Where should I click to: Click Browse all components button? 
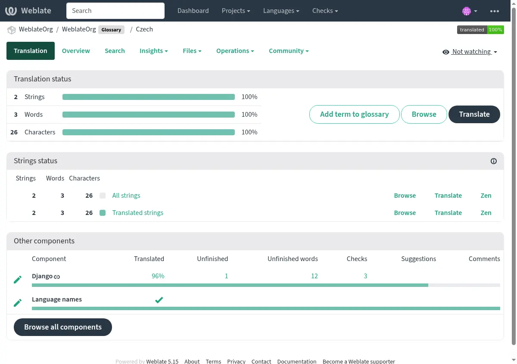tap(63, 327)
